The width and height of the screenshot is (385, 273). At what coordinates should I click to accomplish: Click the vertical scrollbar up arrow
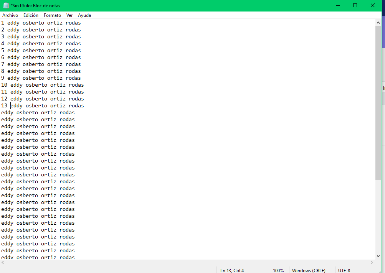(378, 23)
